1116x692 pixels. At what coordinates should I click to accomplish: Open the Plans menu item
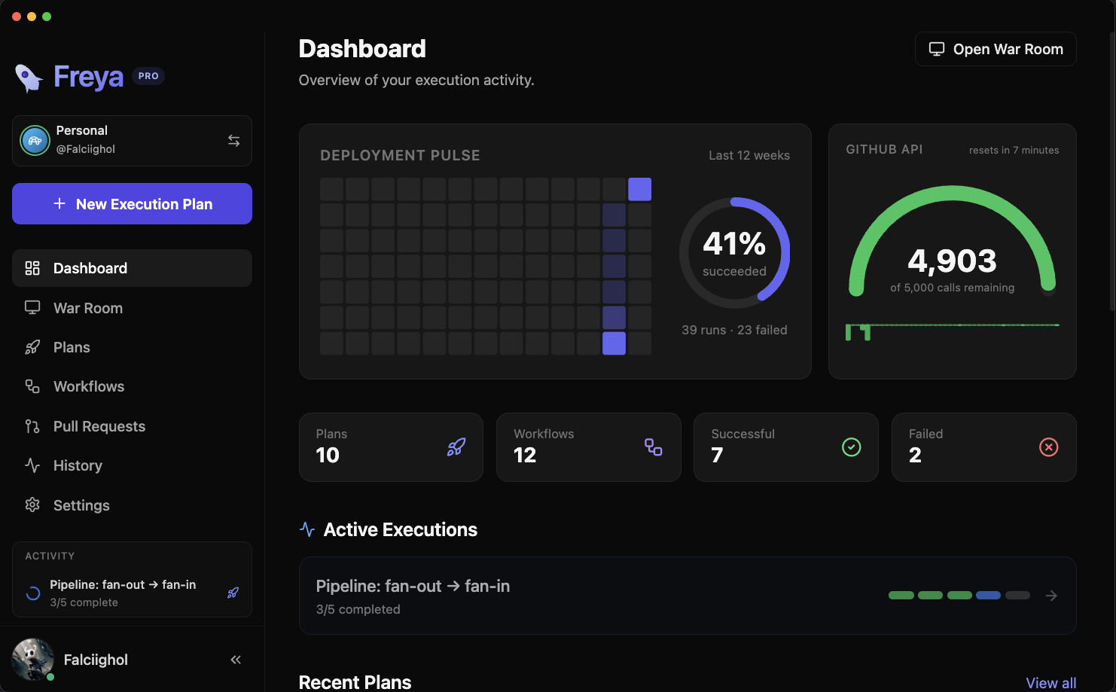point(132,347)
